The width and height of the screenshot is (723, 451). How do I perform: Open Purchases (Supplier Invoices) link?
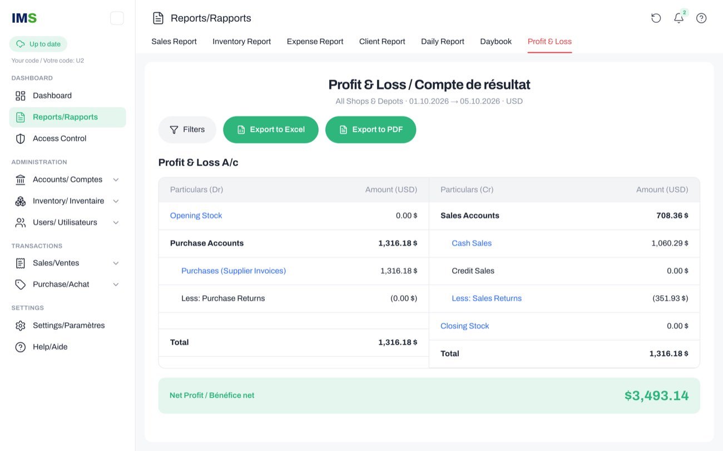(234, 271)
